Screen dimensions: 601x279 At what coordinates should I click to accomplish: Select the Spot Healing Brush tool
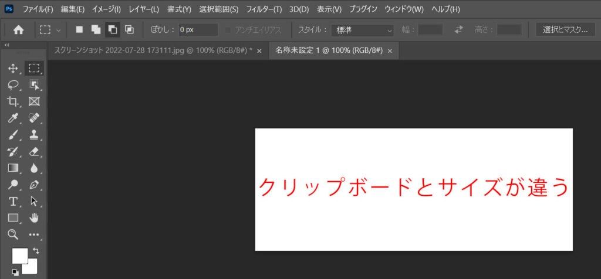pyautogui.click(x=34, y=118)
